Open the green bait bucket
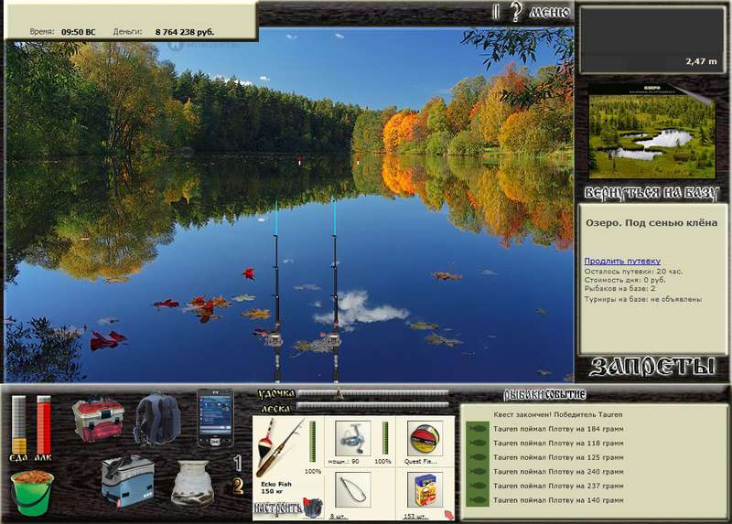Screen dimensions: 732x524 pyautogui.click(x=32, y=493)
